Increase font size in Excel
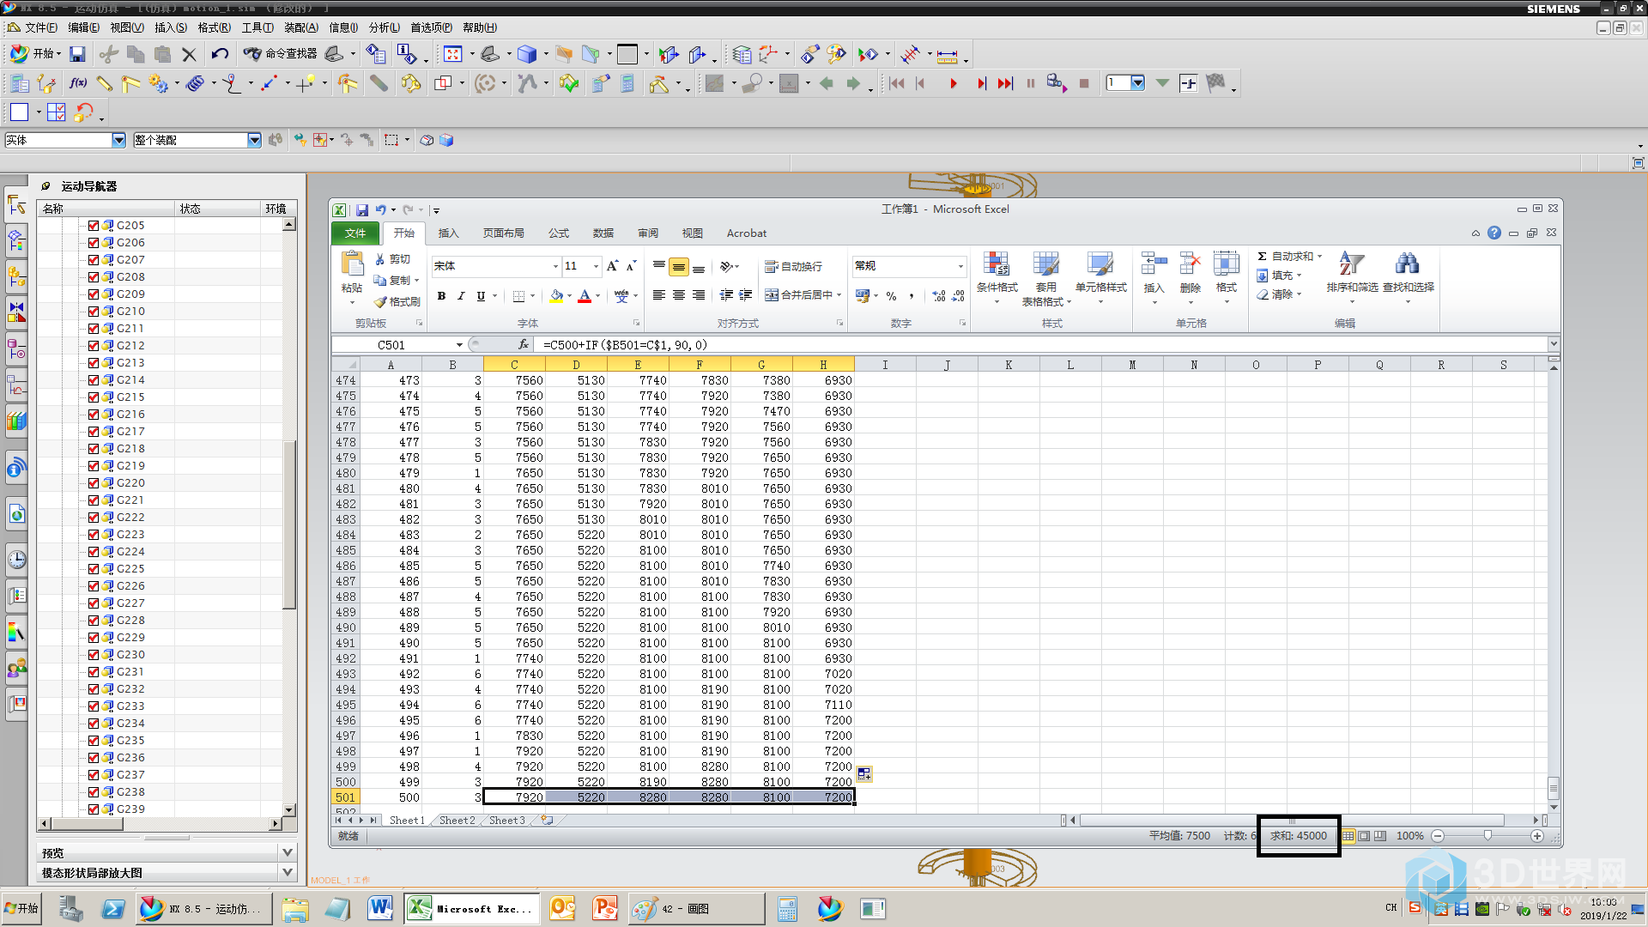This screenshot has width=1648, height=927. pyautogui.click(x=612, y=266)
